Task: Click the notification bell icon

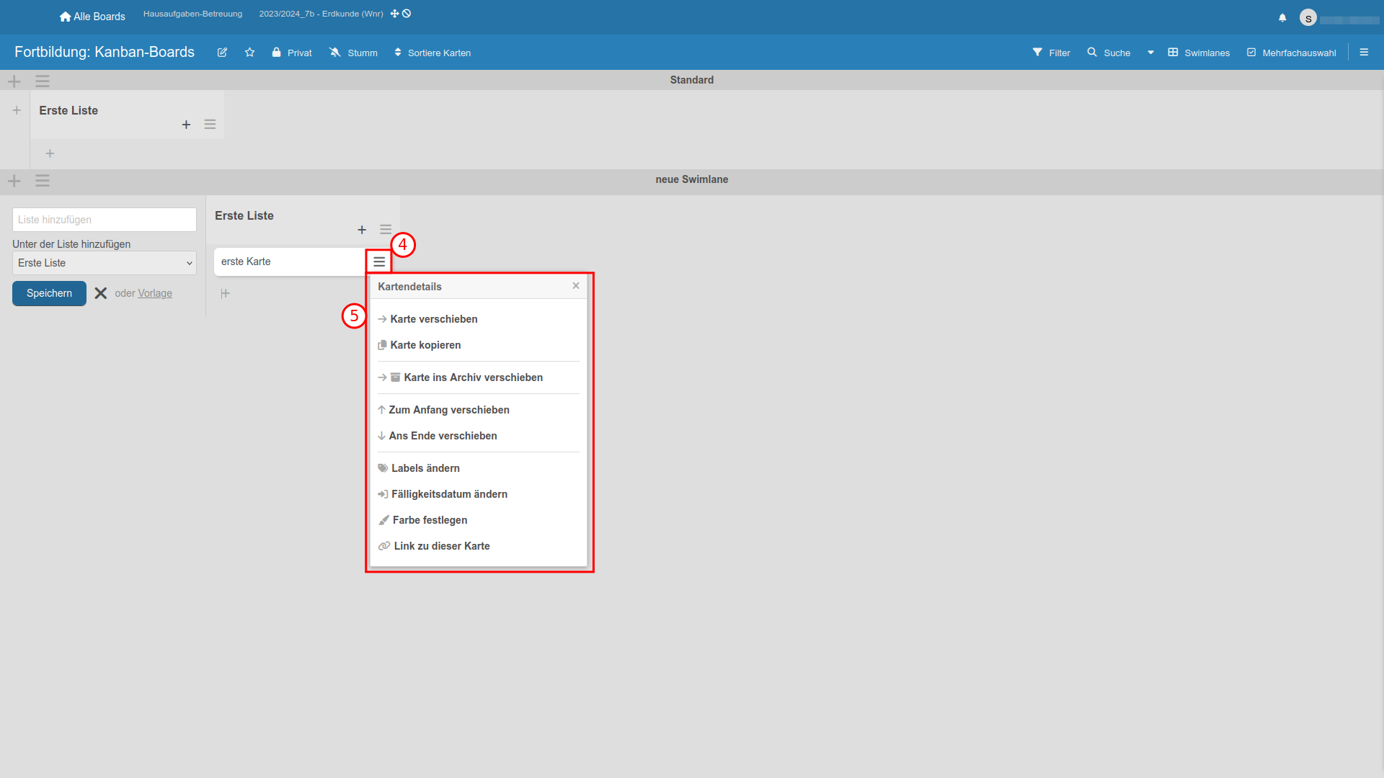Action: coord(1282,17)
